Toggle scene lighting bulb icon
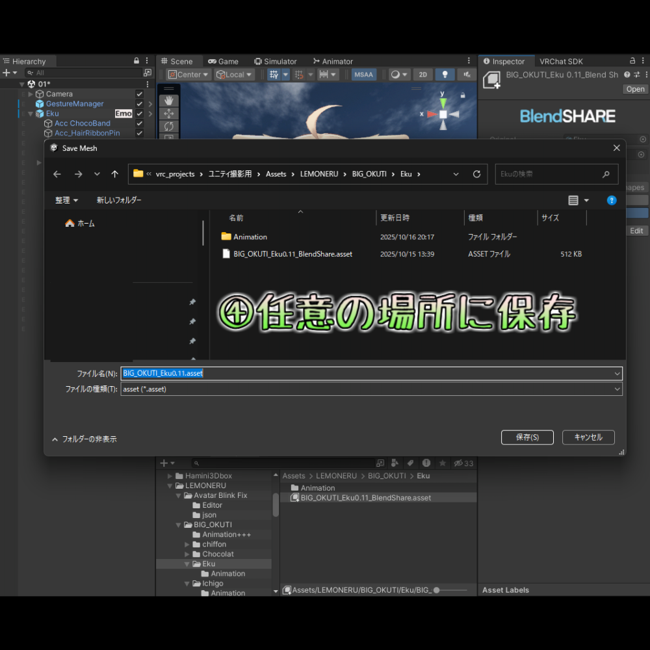The height and width of the screenshot is (650, 650). (445, 75)
